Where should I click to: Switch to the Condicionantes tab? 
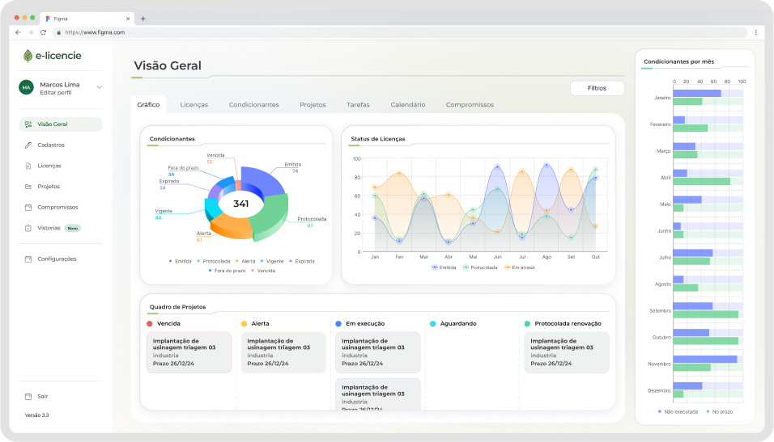[x=253, y=105]
